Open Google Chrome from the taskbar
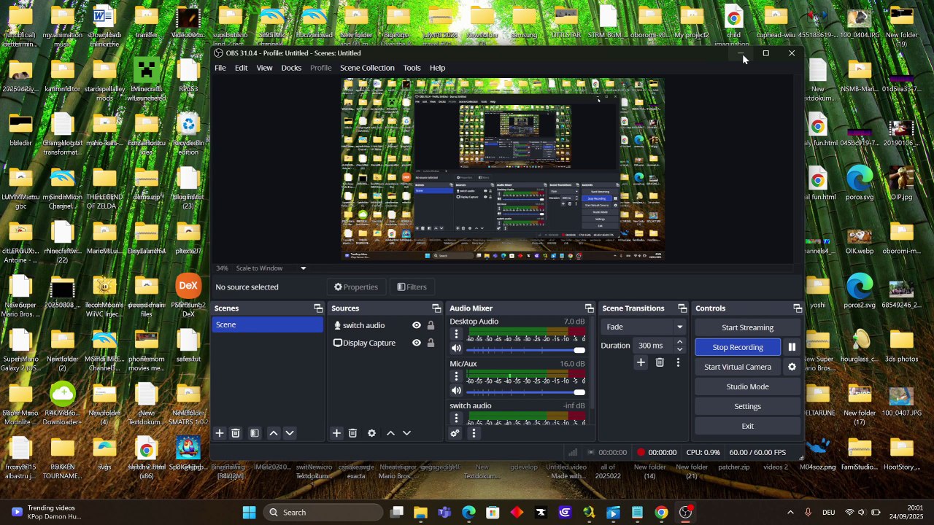 661,512
